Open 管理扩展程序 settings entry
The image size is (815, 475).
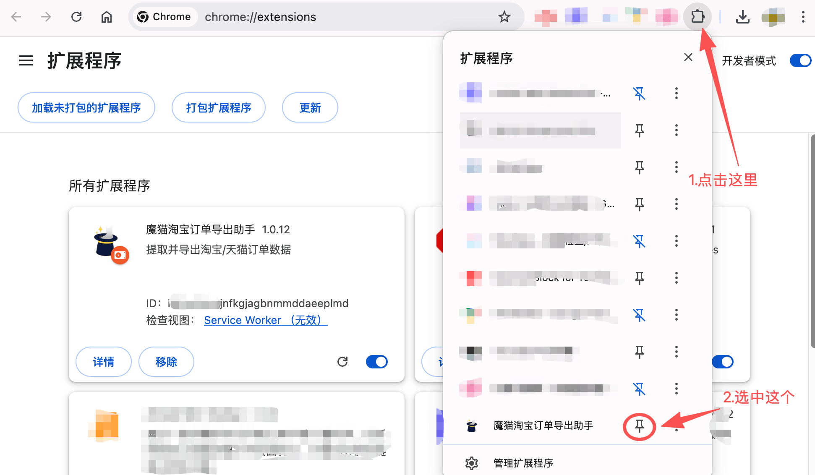coord(523,463)
